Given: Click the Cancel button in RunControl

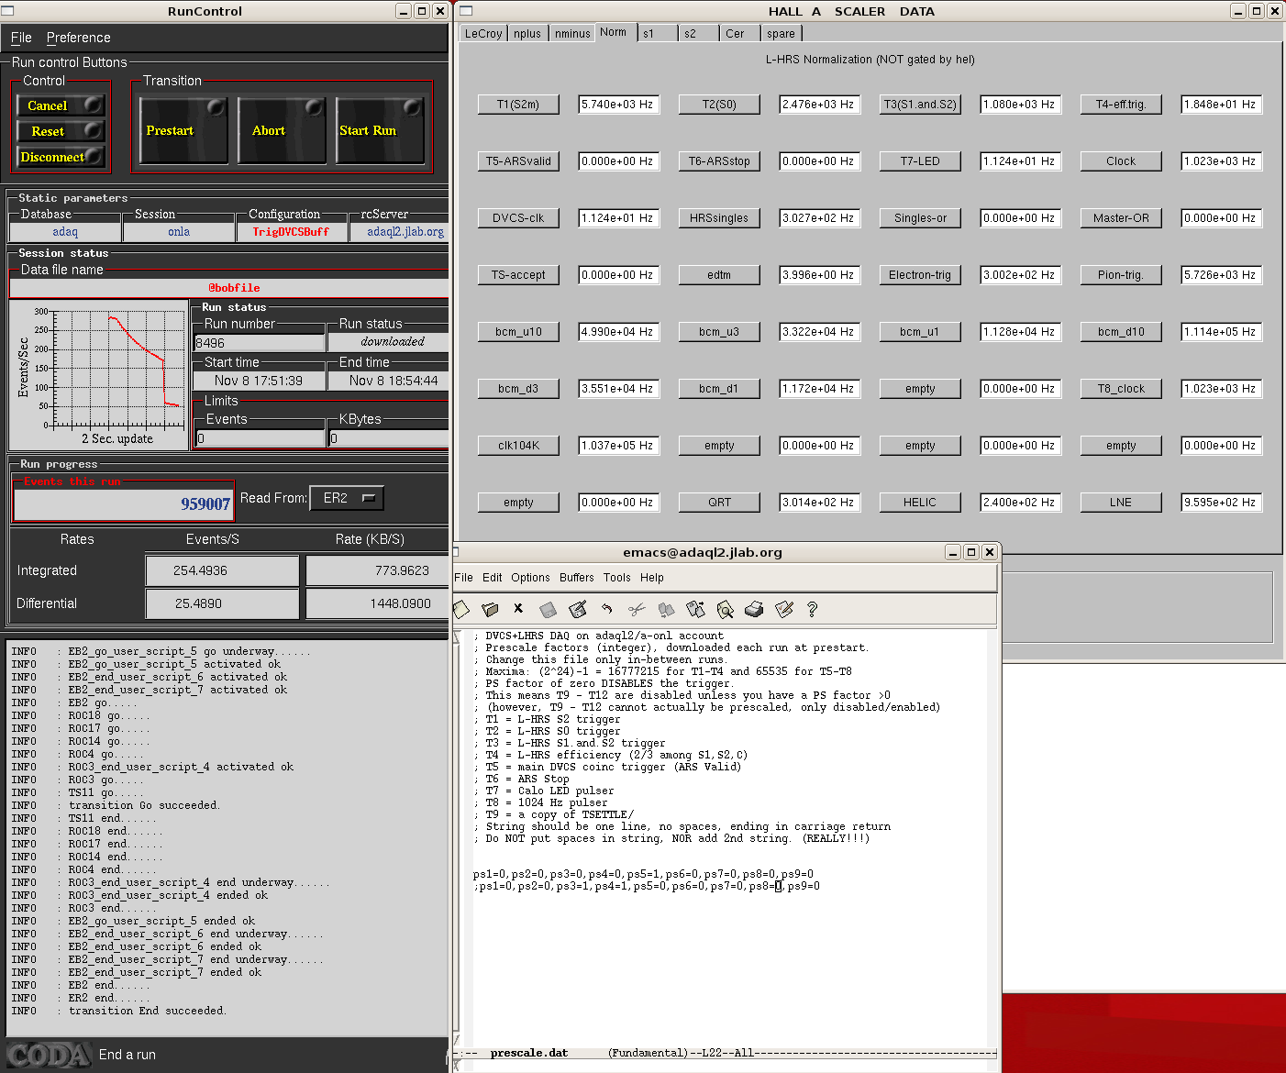Looking at the screenshot, I should coord(61,105).
